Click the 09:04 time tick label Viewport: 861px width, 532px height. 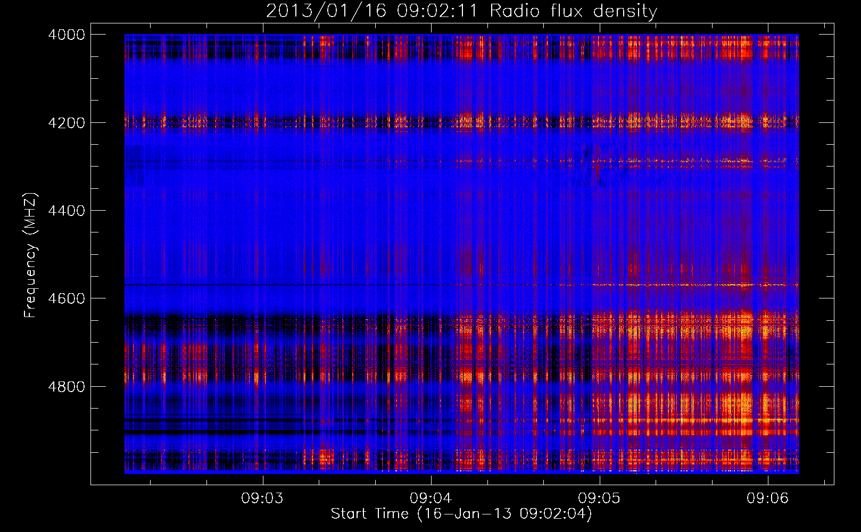(431, 498)
